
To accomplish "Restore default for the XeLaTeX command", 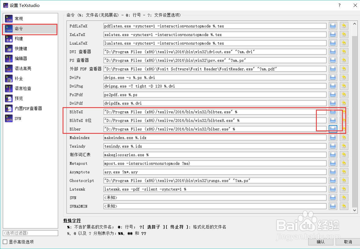I will pyautogui.click(x=344, y=34).
